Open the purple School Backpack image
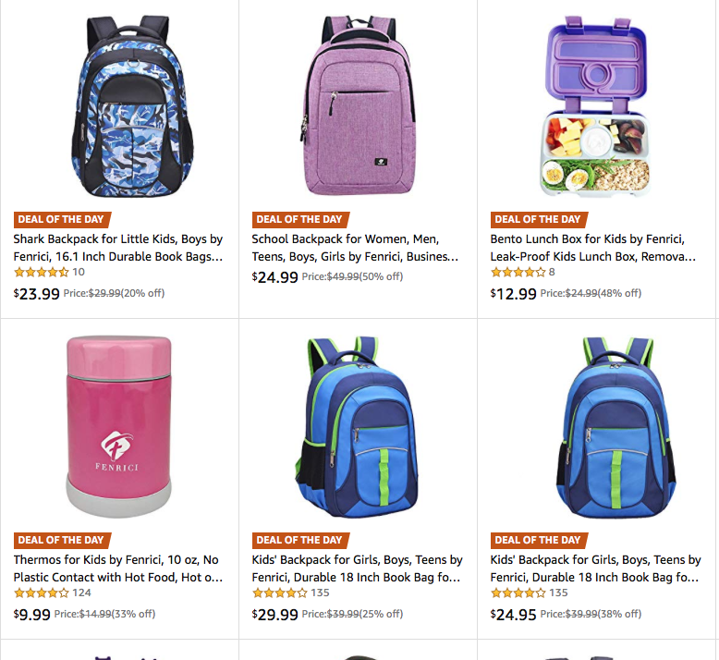This screenshot has height=660, width=719. coord(358,105)
